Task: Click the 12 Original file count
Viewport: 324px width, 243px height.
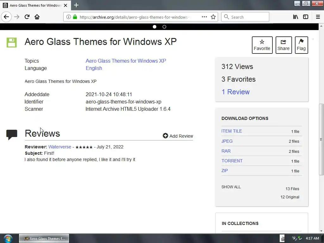Action: tap(290, 197)
